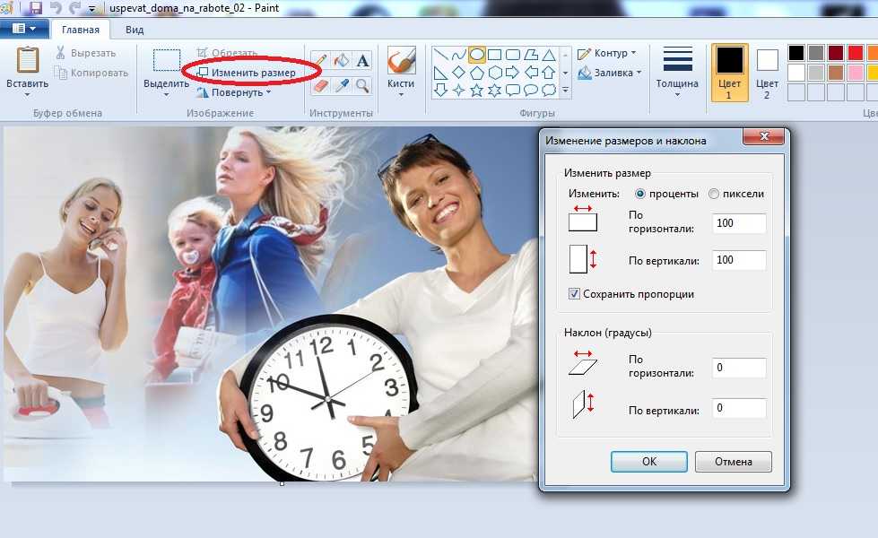Screen dimensions: 878x538
Task: Click the Отмена button
Action: pos(734,462)
